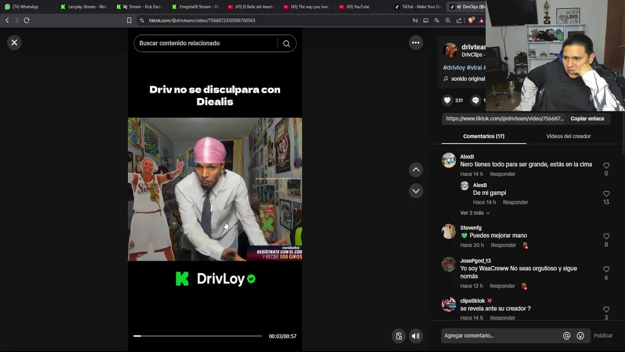
Task: Like the video with the heart icon
Action: [x=447, y=100]
